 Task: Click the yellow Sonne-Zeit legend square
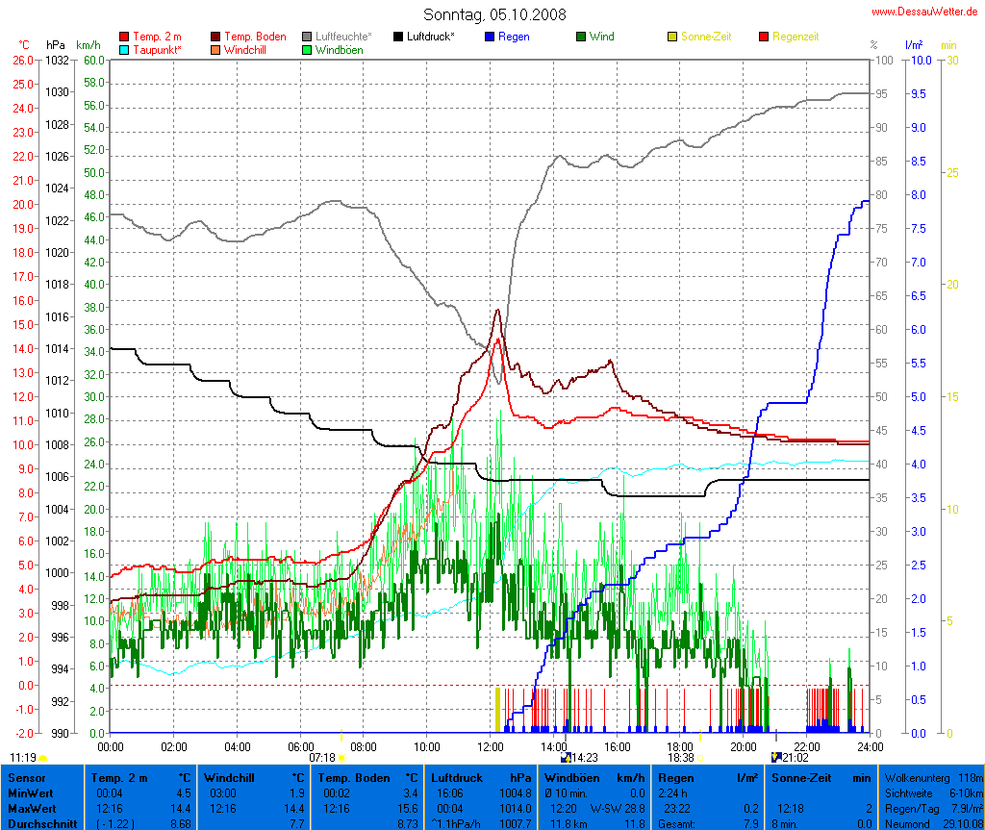click(672, 37)
